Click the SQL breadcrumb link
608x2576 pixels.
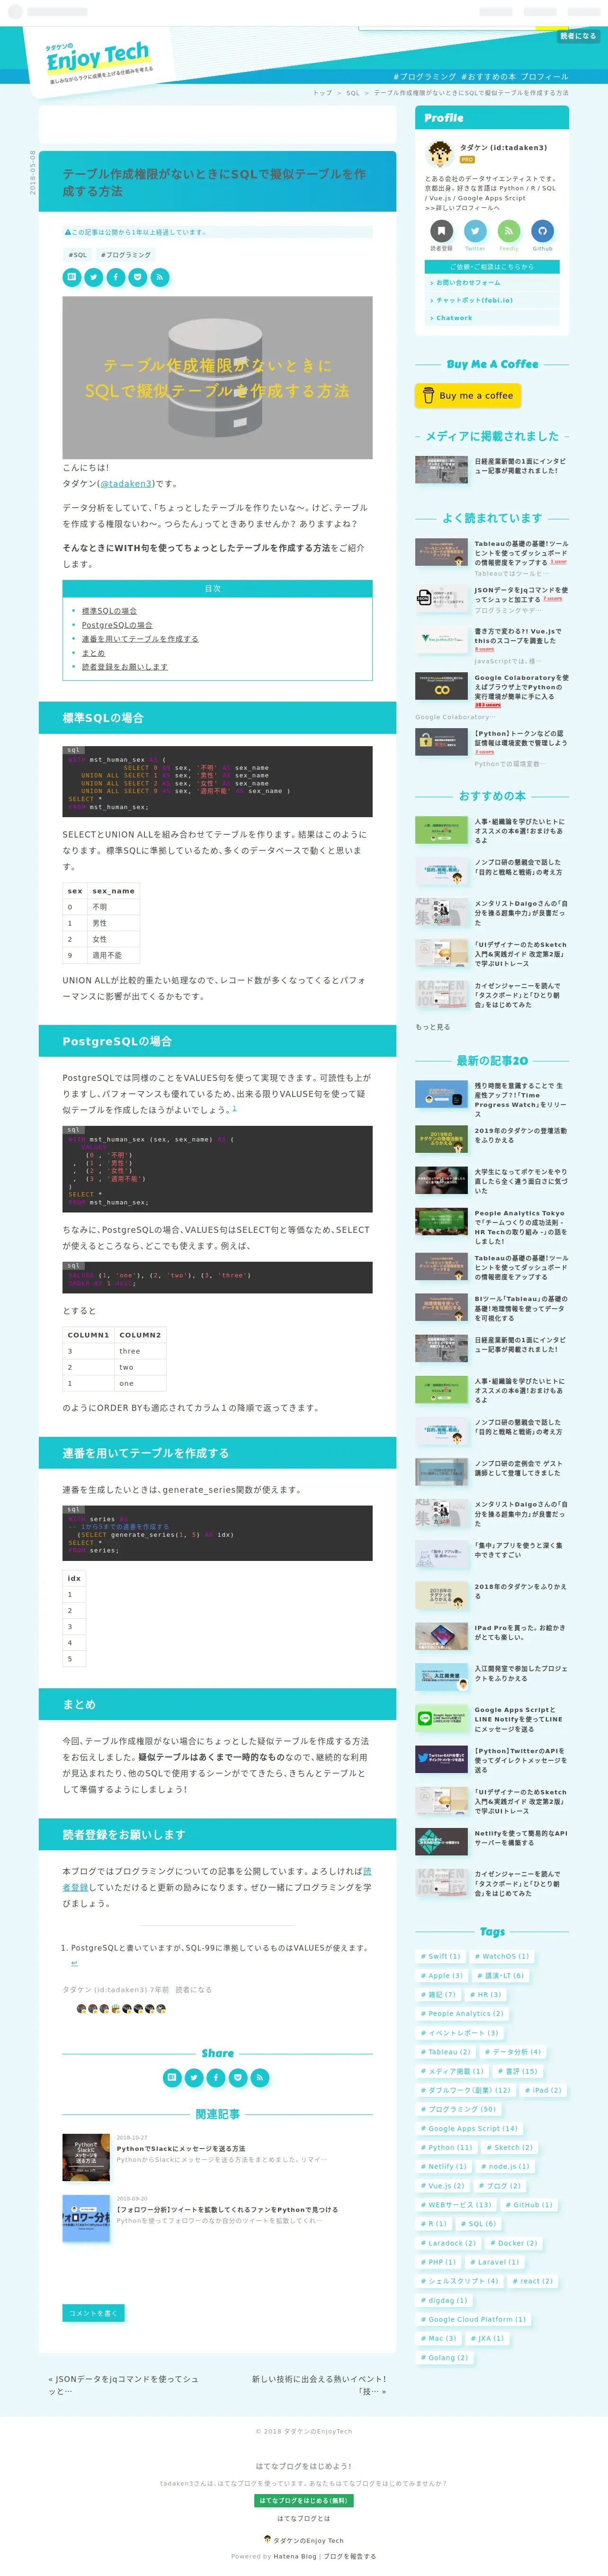(353, 93)
